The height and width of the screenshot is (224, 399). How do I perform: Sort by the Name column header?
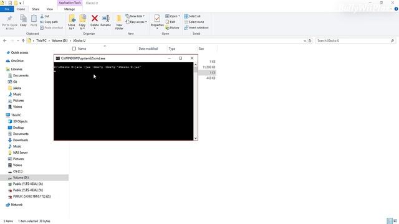coord(82,49)
